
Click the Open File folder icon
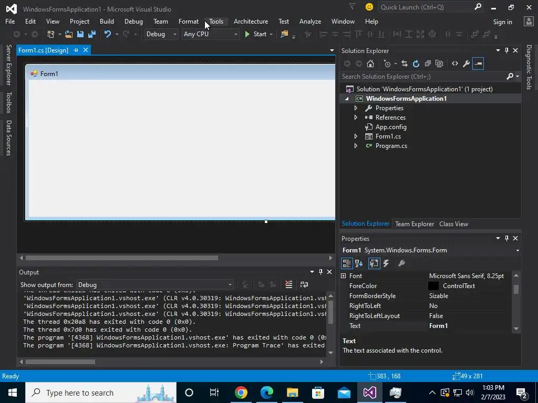(x=69, y=34)
